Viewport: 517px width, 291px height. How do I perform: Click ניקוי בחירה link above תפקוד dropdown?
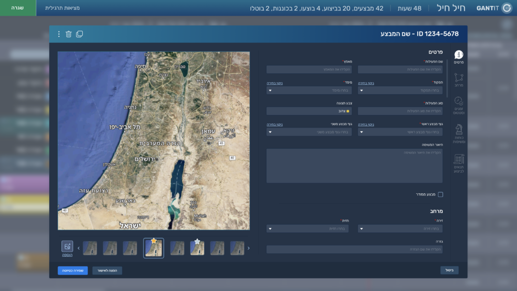click(x=366, y=83)
